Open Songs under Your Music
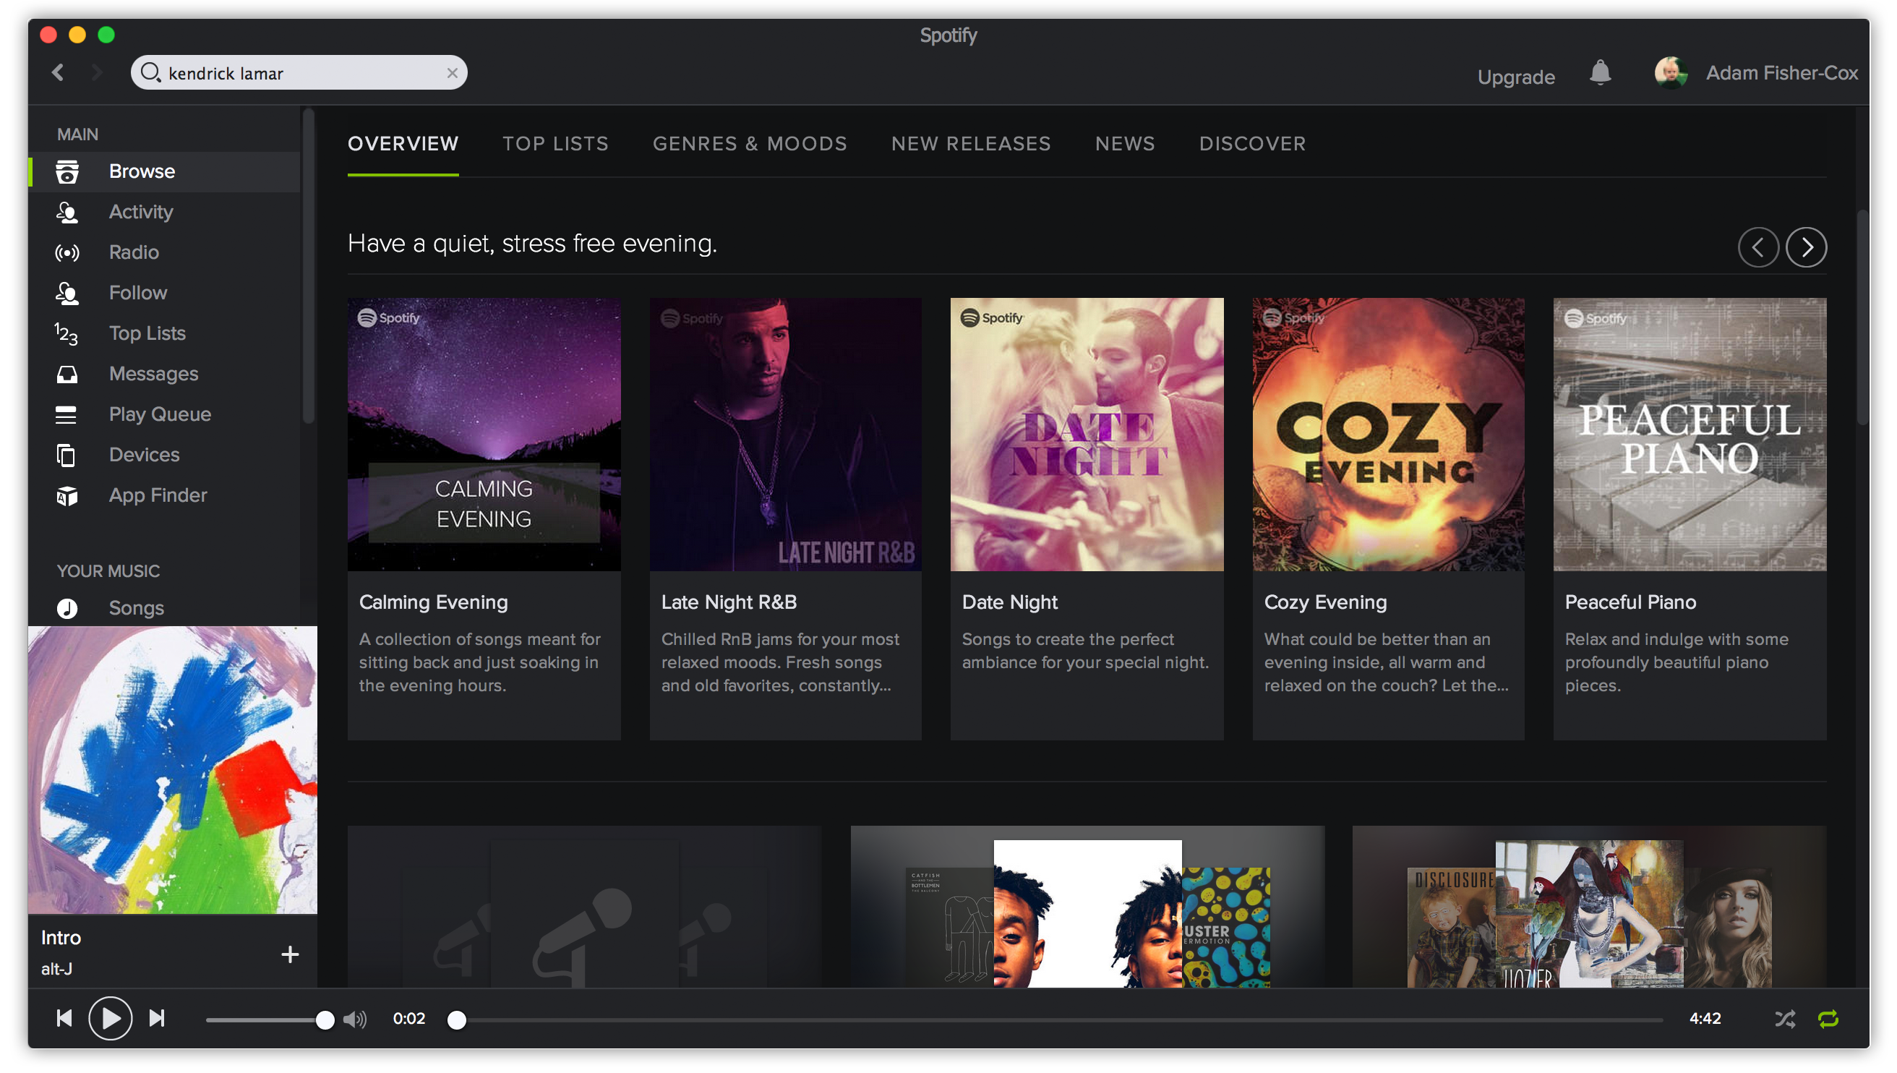Screen dimensions: 1897x1073 [x=163, y=608]
